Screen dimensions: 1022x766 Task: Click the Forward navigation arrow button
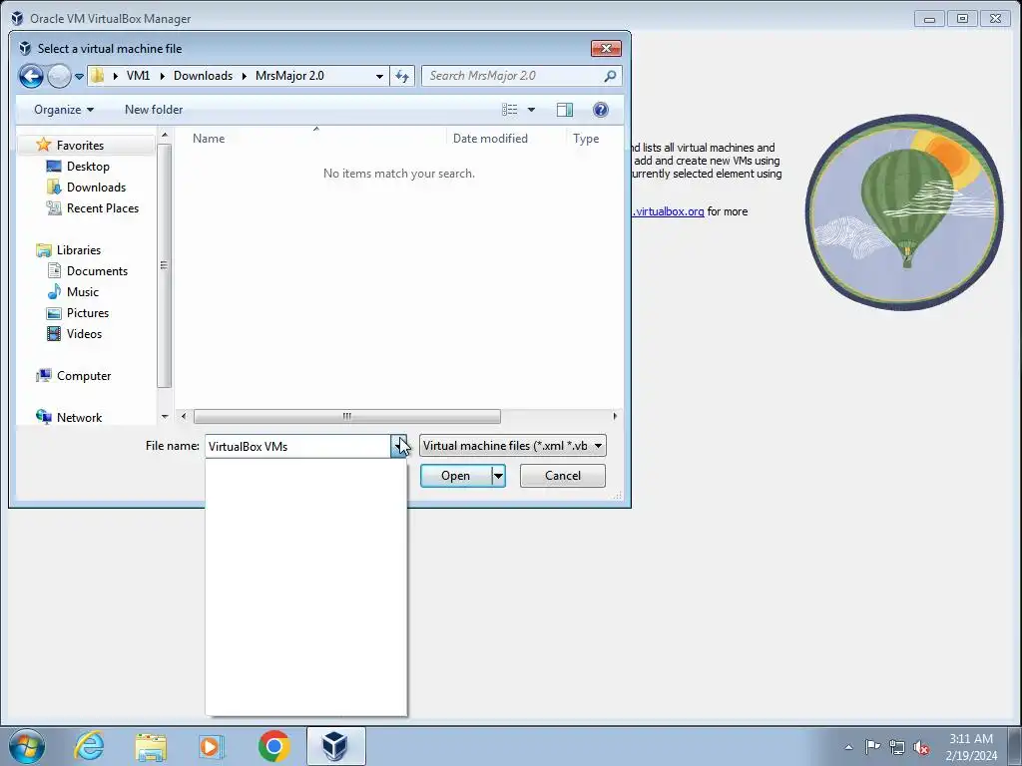point(59,76)
